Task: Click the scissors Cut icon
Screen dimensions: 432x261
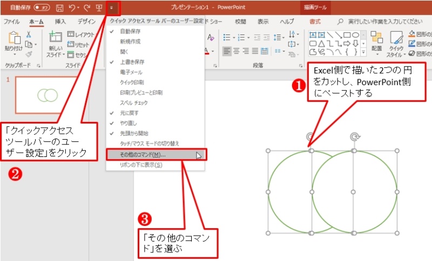Action: tap(29, 34)
